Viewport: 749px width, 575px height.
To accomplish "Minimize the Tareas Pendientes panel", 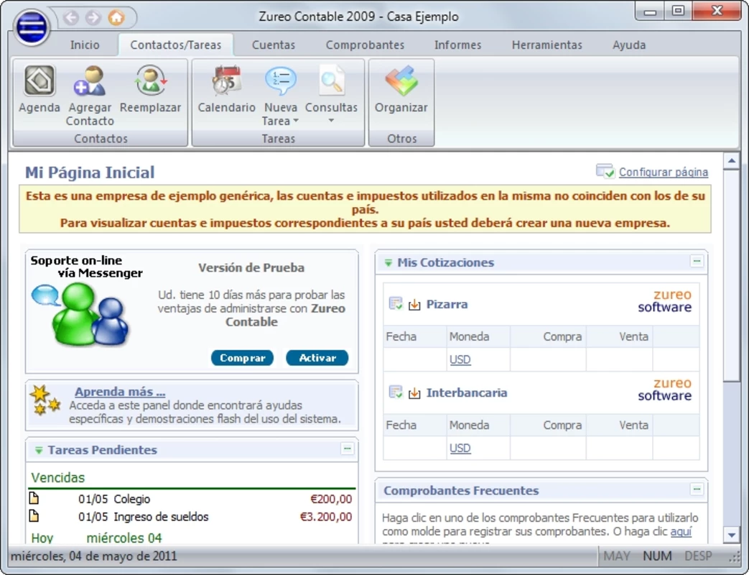I will (348, 448).
